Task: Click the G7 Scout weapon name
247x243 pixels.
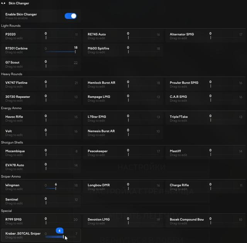Action: (12, 62)
